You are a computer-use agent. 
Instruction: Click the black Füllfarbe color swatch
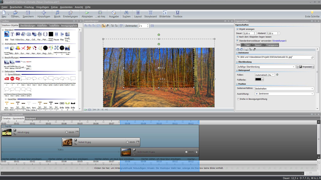(x=258, y=79)
